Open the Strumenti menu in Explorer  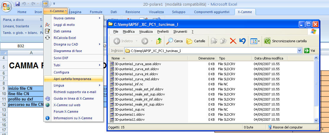pos(180,32)
